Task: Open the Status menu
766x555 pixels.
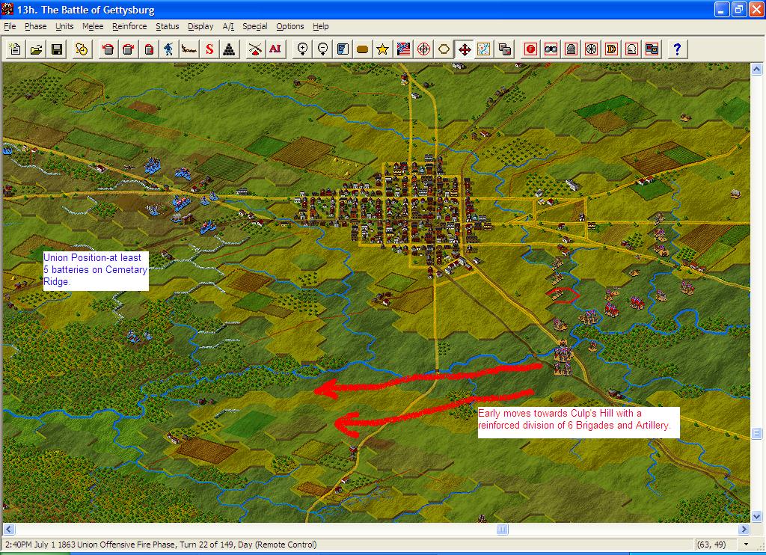Action: [168, 26]
